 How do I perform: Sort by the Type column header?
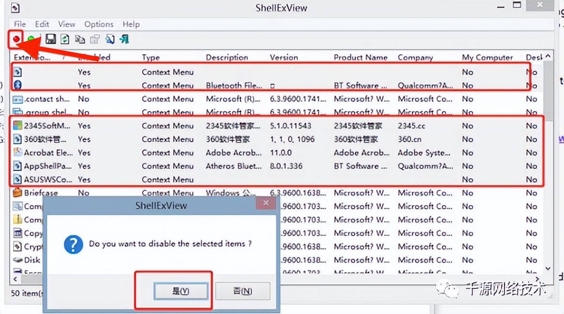pos(151,57)
